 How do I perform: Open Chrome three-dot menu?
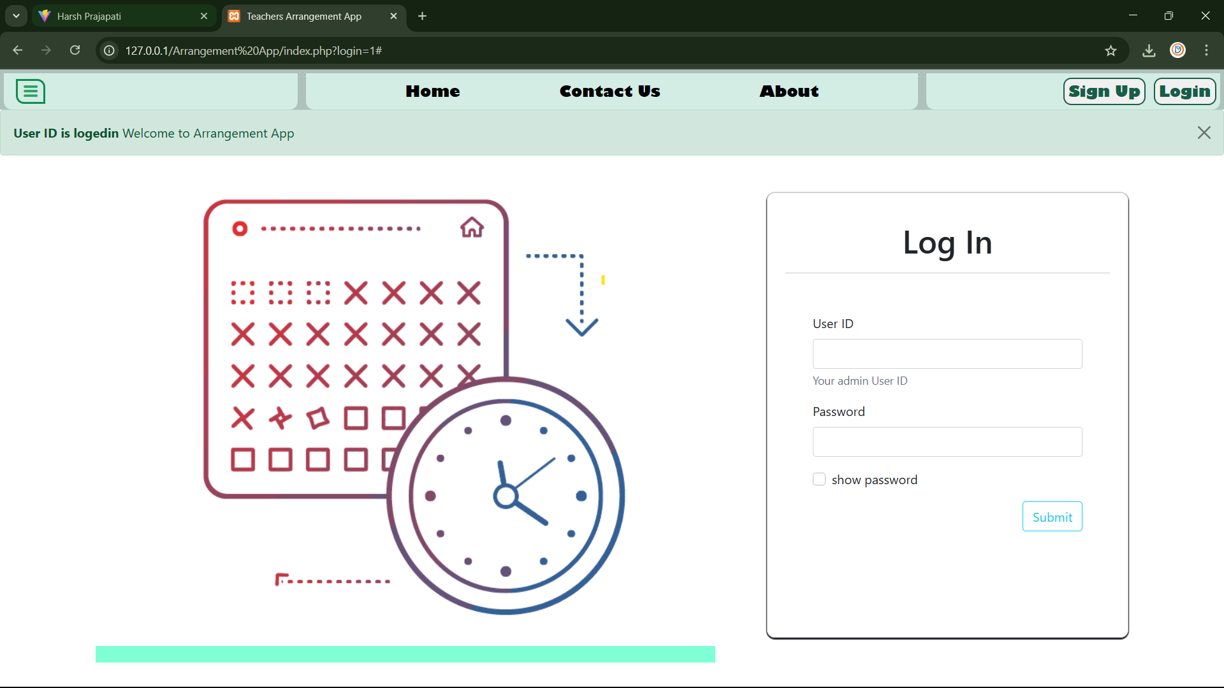[x=1206, y=50]
